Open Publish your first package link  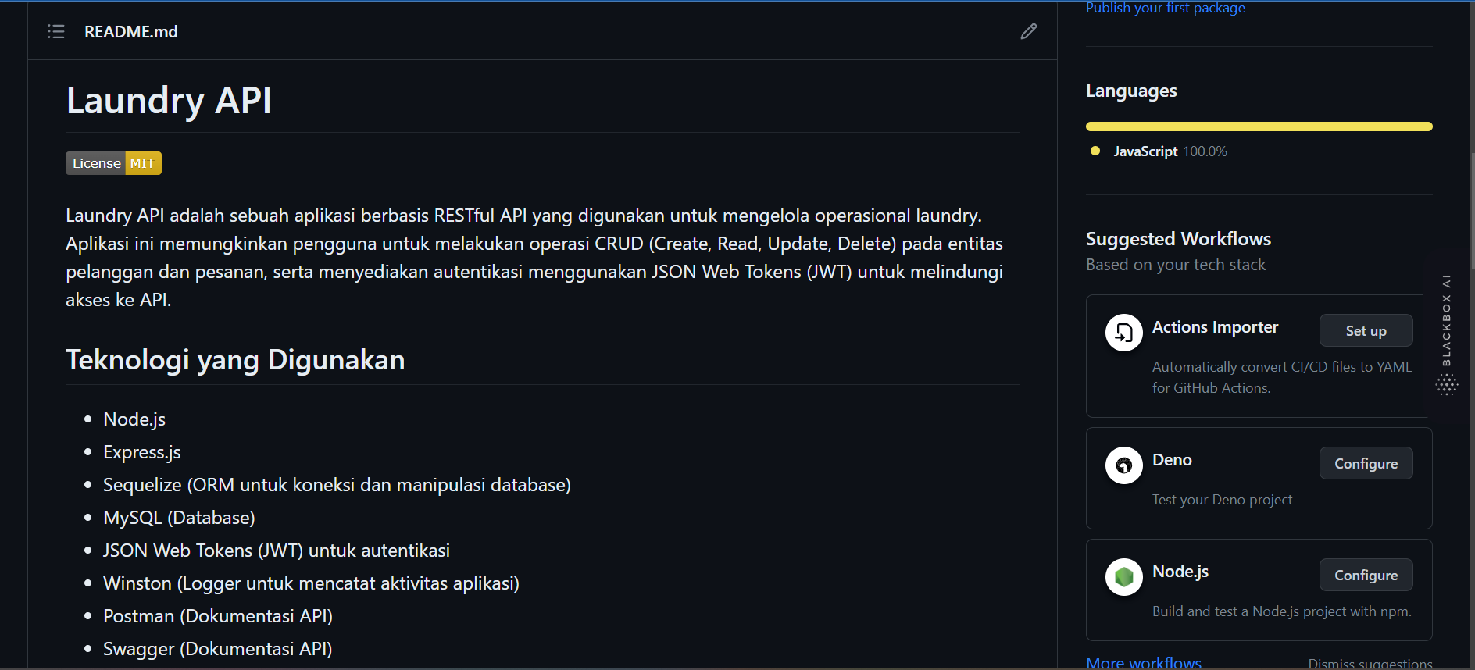click(1165, 8)
